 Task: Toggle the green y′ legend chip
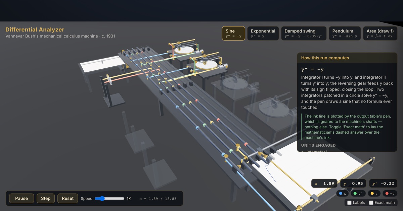[358, 193]
